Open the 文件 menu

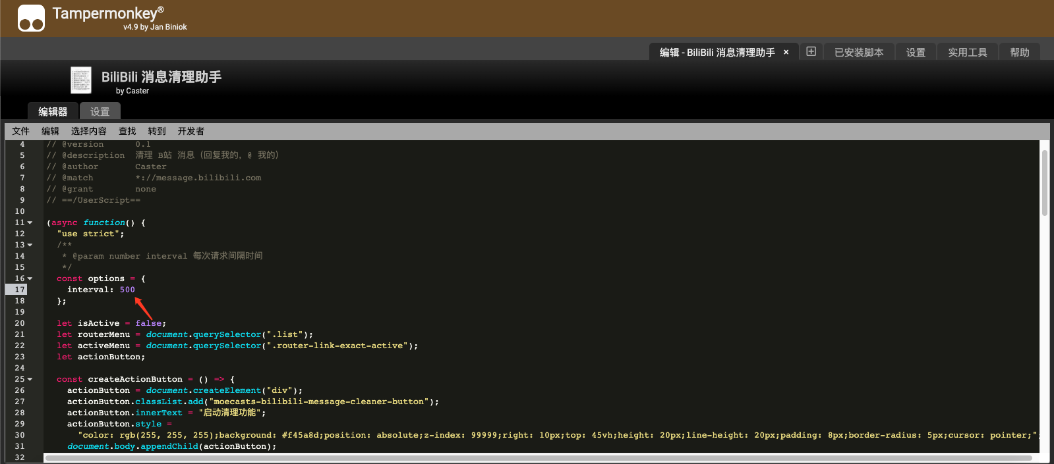[x=21, y=131]
